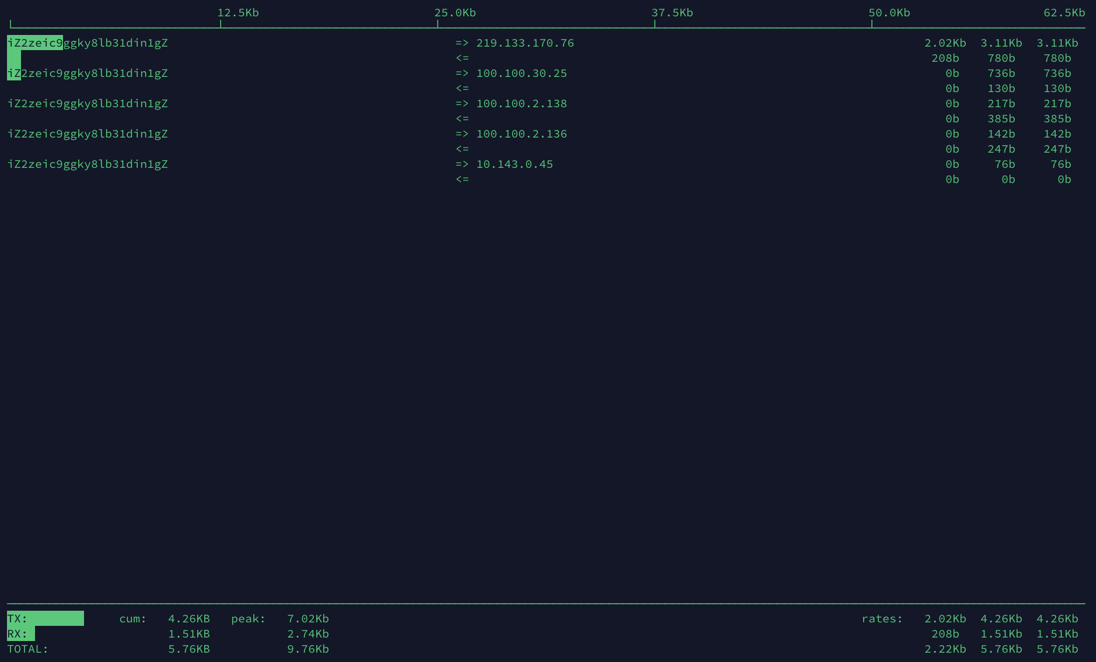Click first 385b value below 100.100.2.138
Viewport: 1096px width, 662px height.
[1001, 119]
